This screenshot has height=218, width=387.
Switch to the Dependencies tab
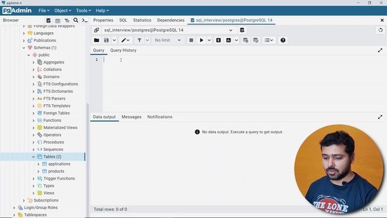171,20
